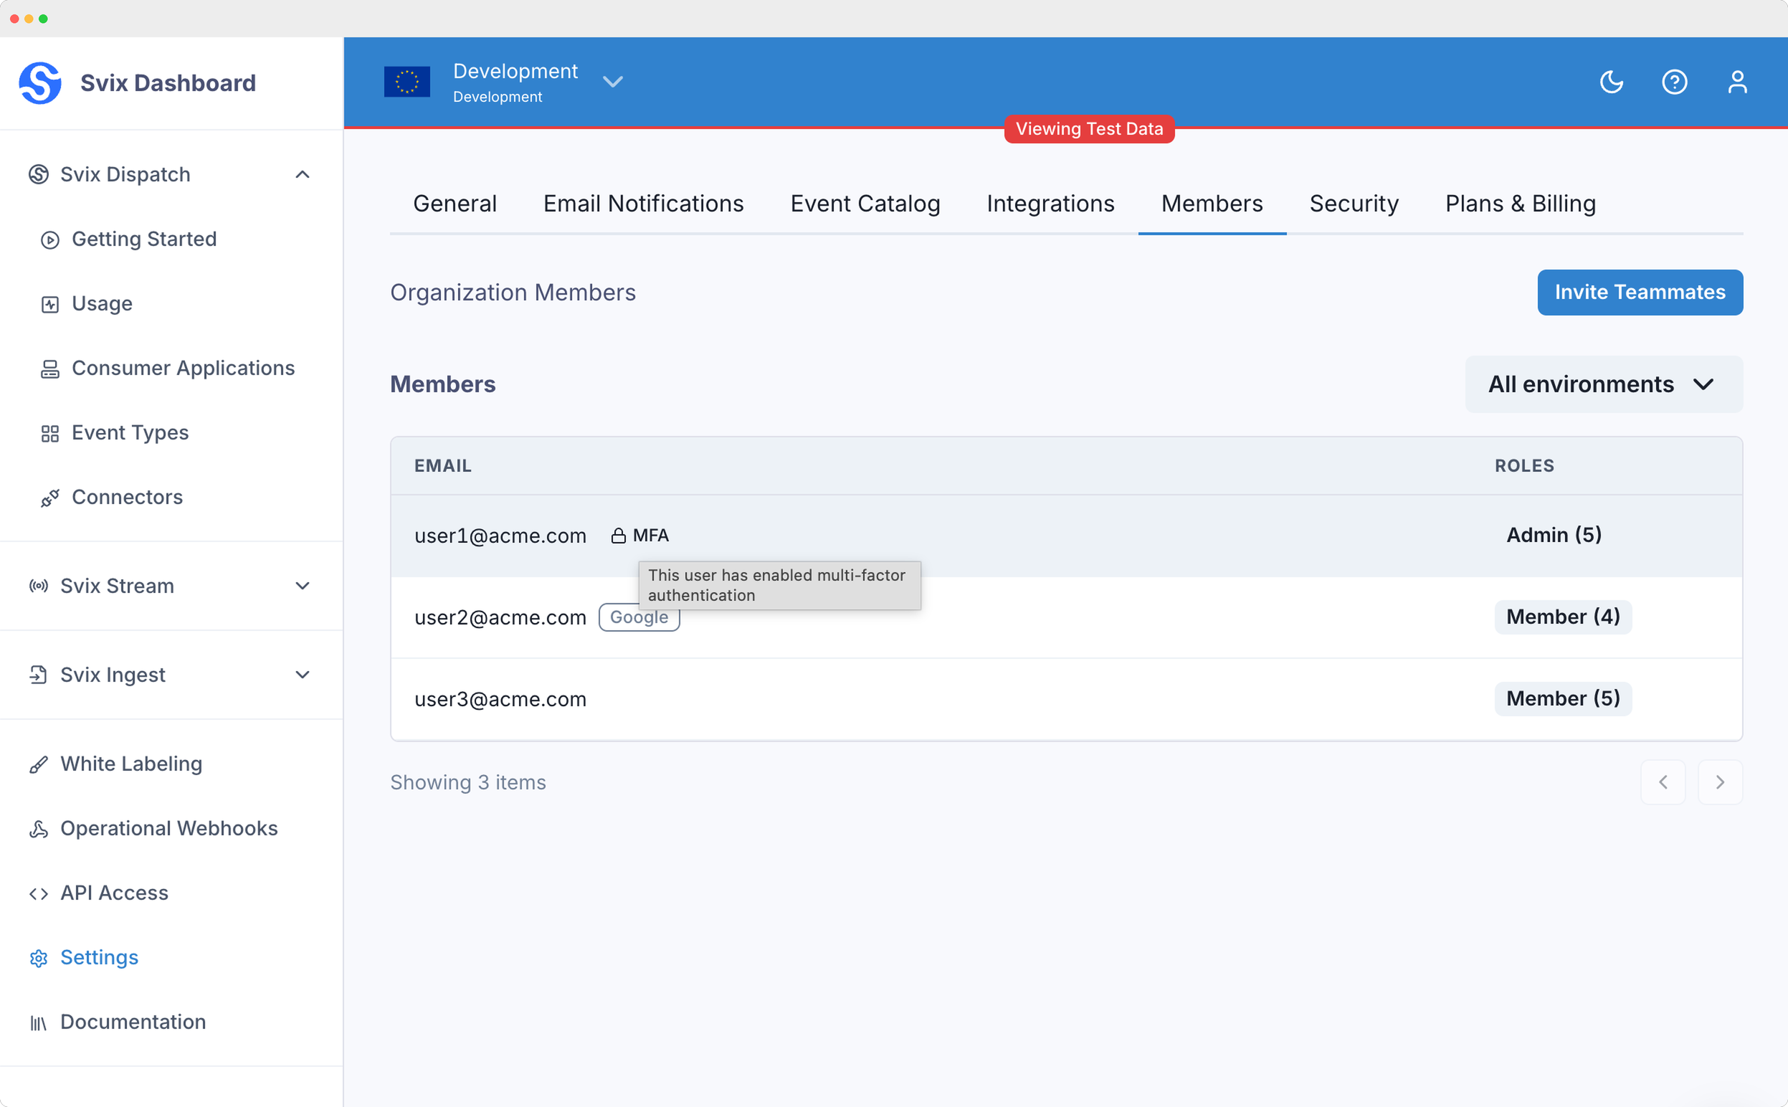Click the MFA lock icon for user1
The image size is (1788, 1107).
[617, 534]
